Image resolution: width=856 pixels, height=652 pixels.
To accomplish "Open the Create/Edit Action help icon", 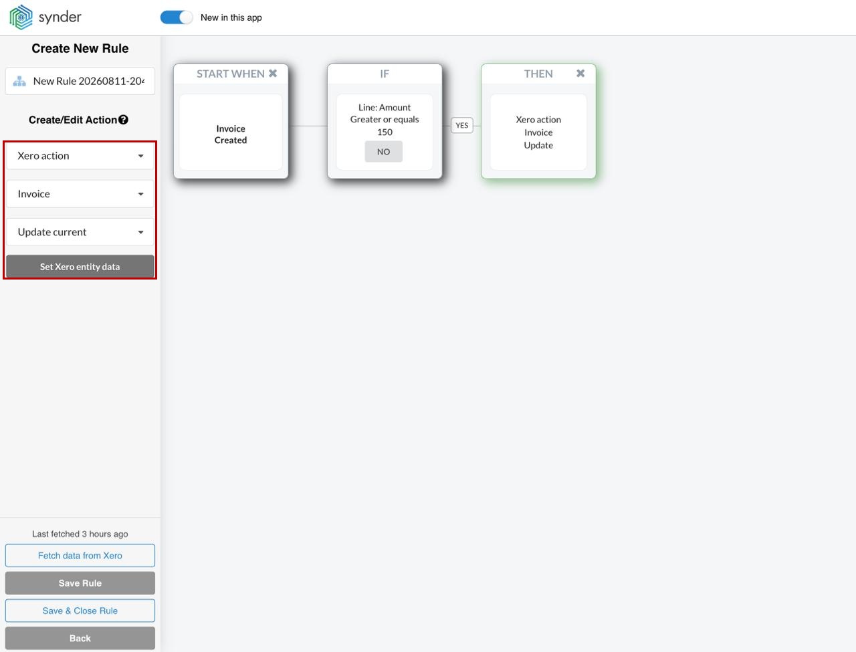I will click(123, 120).
